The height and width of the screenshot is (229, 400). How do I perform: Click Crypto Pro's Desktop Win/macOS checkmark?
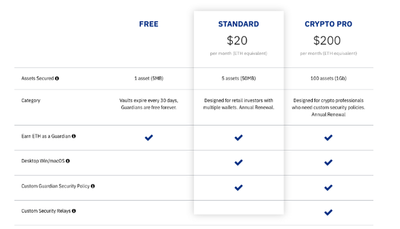[328, 163]
